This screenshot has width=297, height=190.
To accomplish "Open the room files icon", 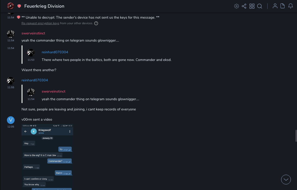I will [283, 6].
